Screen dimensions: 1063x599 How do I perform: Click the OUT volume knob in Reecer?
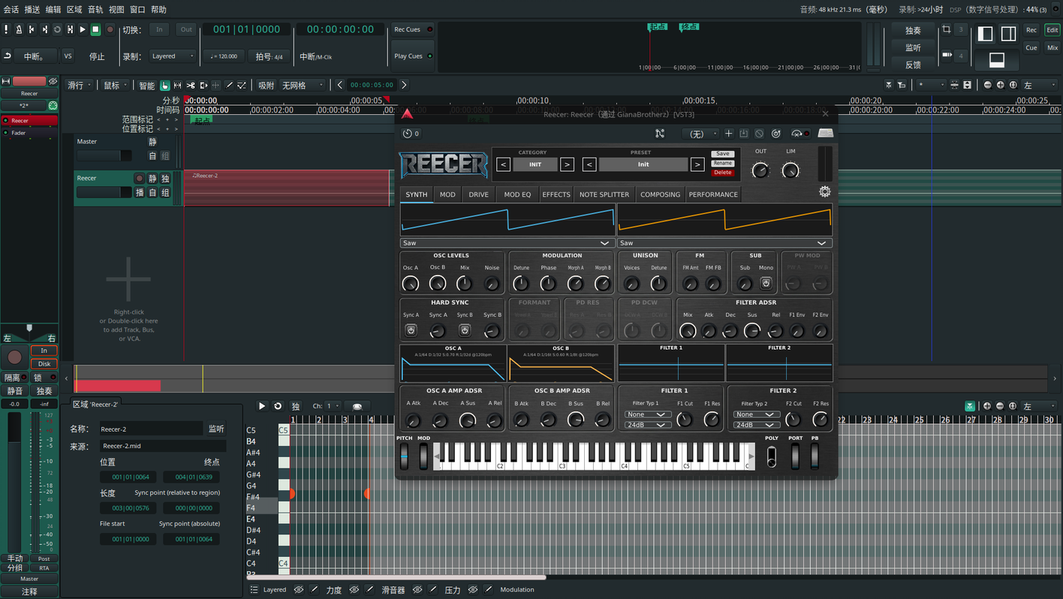tap(760, 170)
